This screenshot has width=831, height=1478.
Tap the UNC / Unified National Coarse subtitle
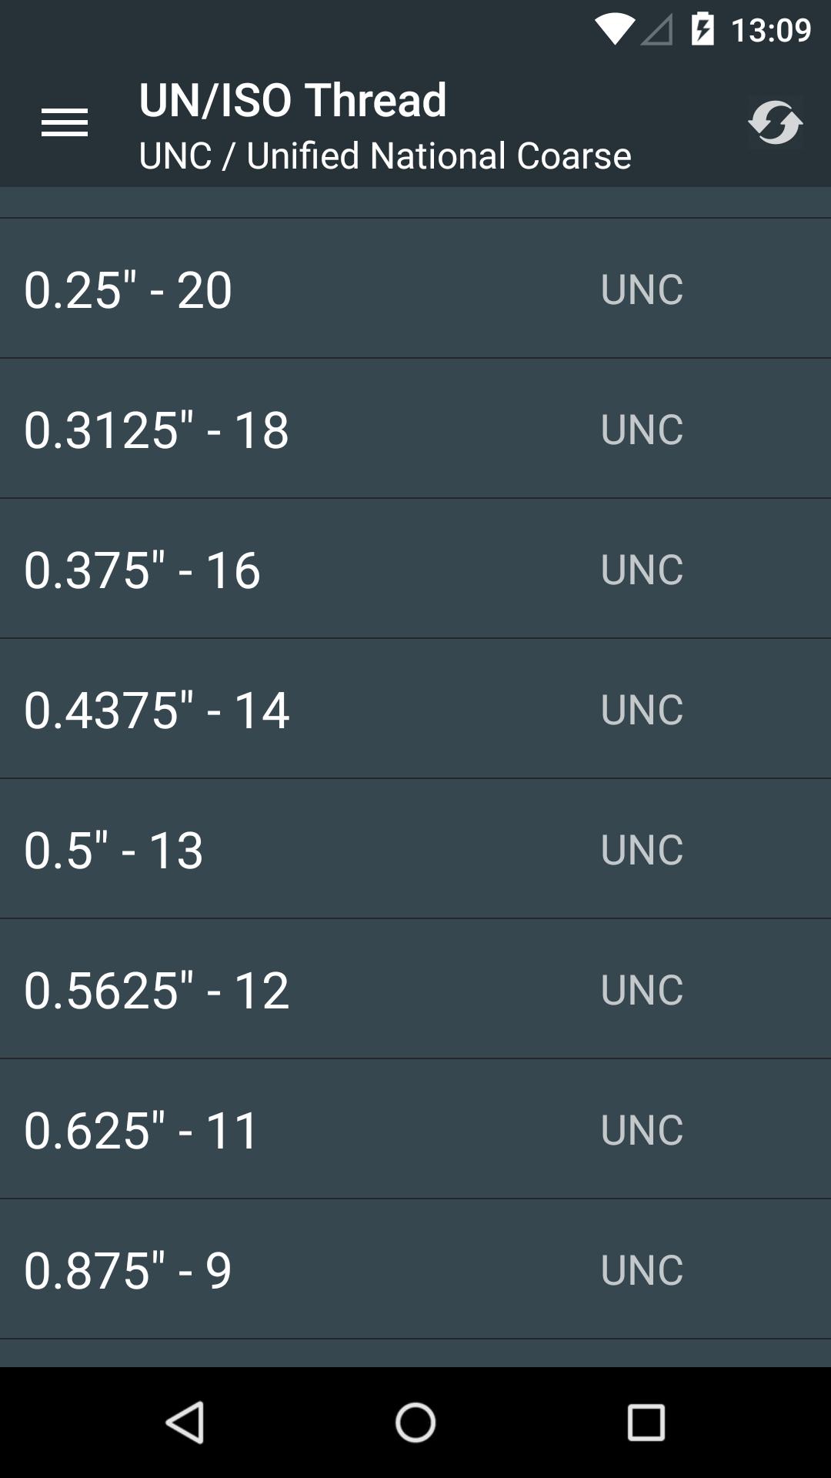tap(385, 155)
